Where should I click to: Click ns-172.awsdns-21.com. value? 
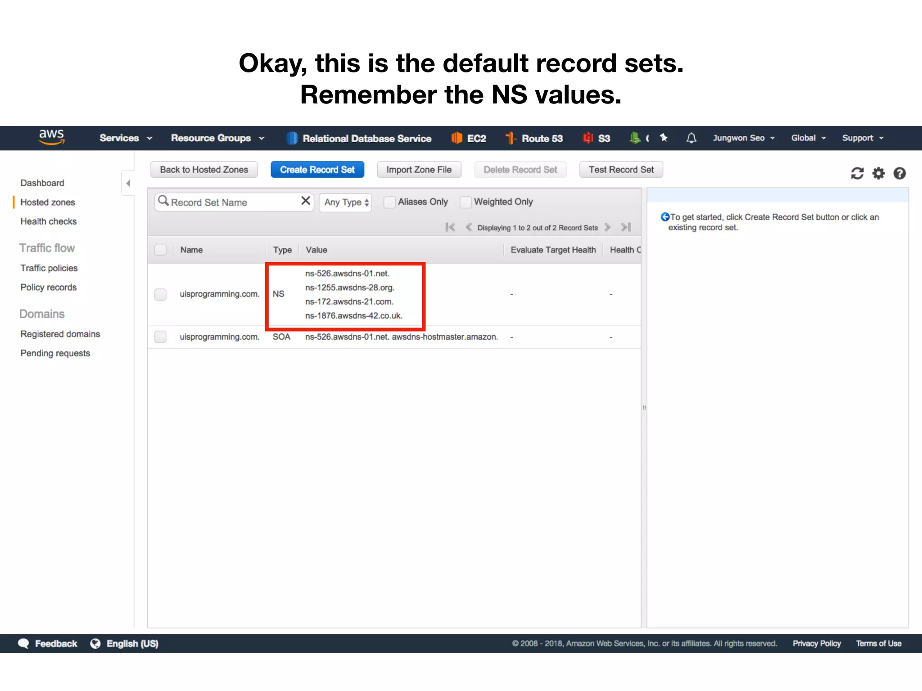point(349,302)
